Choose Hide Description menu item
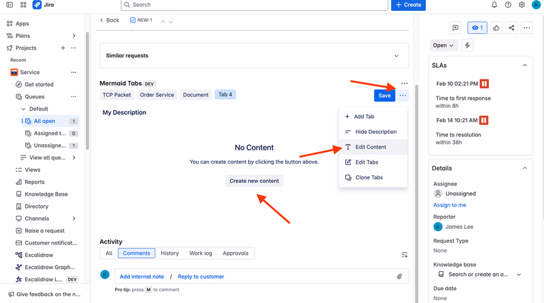The image size is (544, 303). [x=373, y=132]
